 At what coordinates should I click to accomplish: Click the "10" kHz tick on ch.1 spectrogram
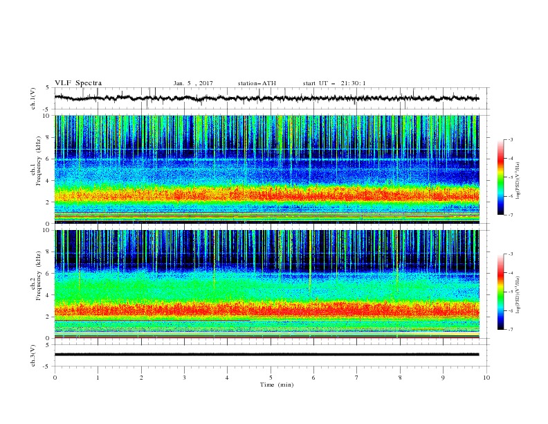(x=48, y=116)
